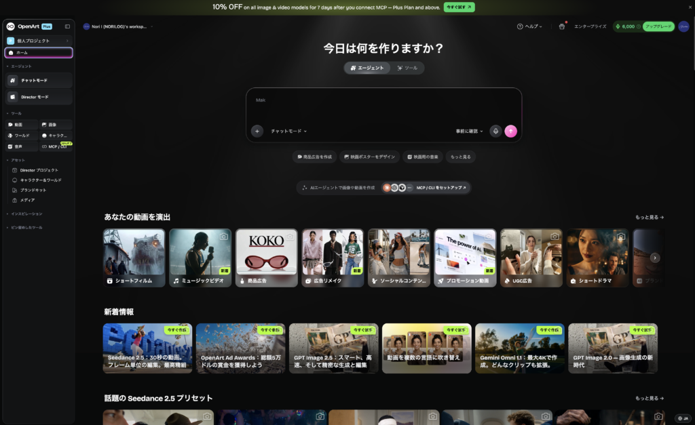
Task: Open the ヘルプ dropdown in the header
Action: tap(529, 26)
